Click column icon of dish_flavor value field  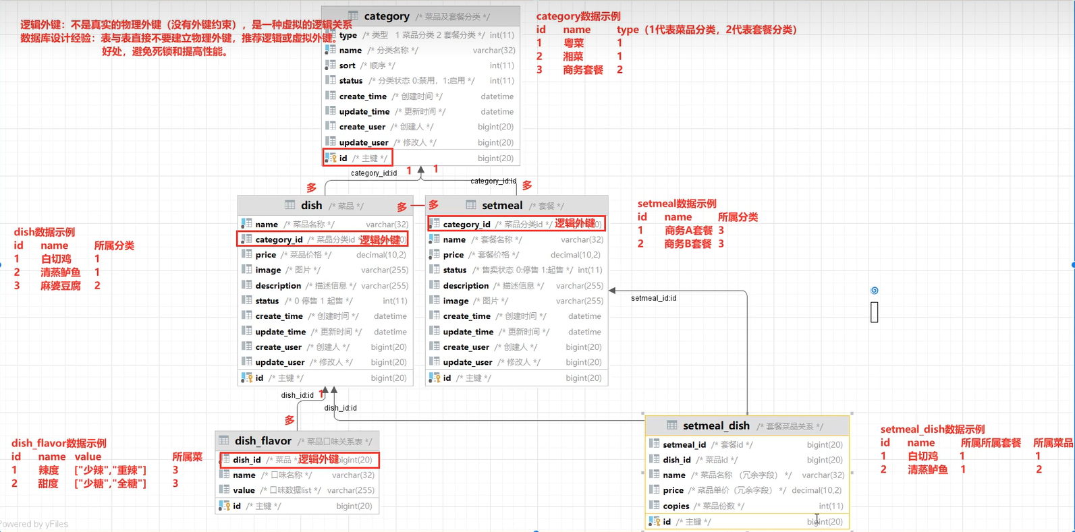tap(224, 490)
